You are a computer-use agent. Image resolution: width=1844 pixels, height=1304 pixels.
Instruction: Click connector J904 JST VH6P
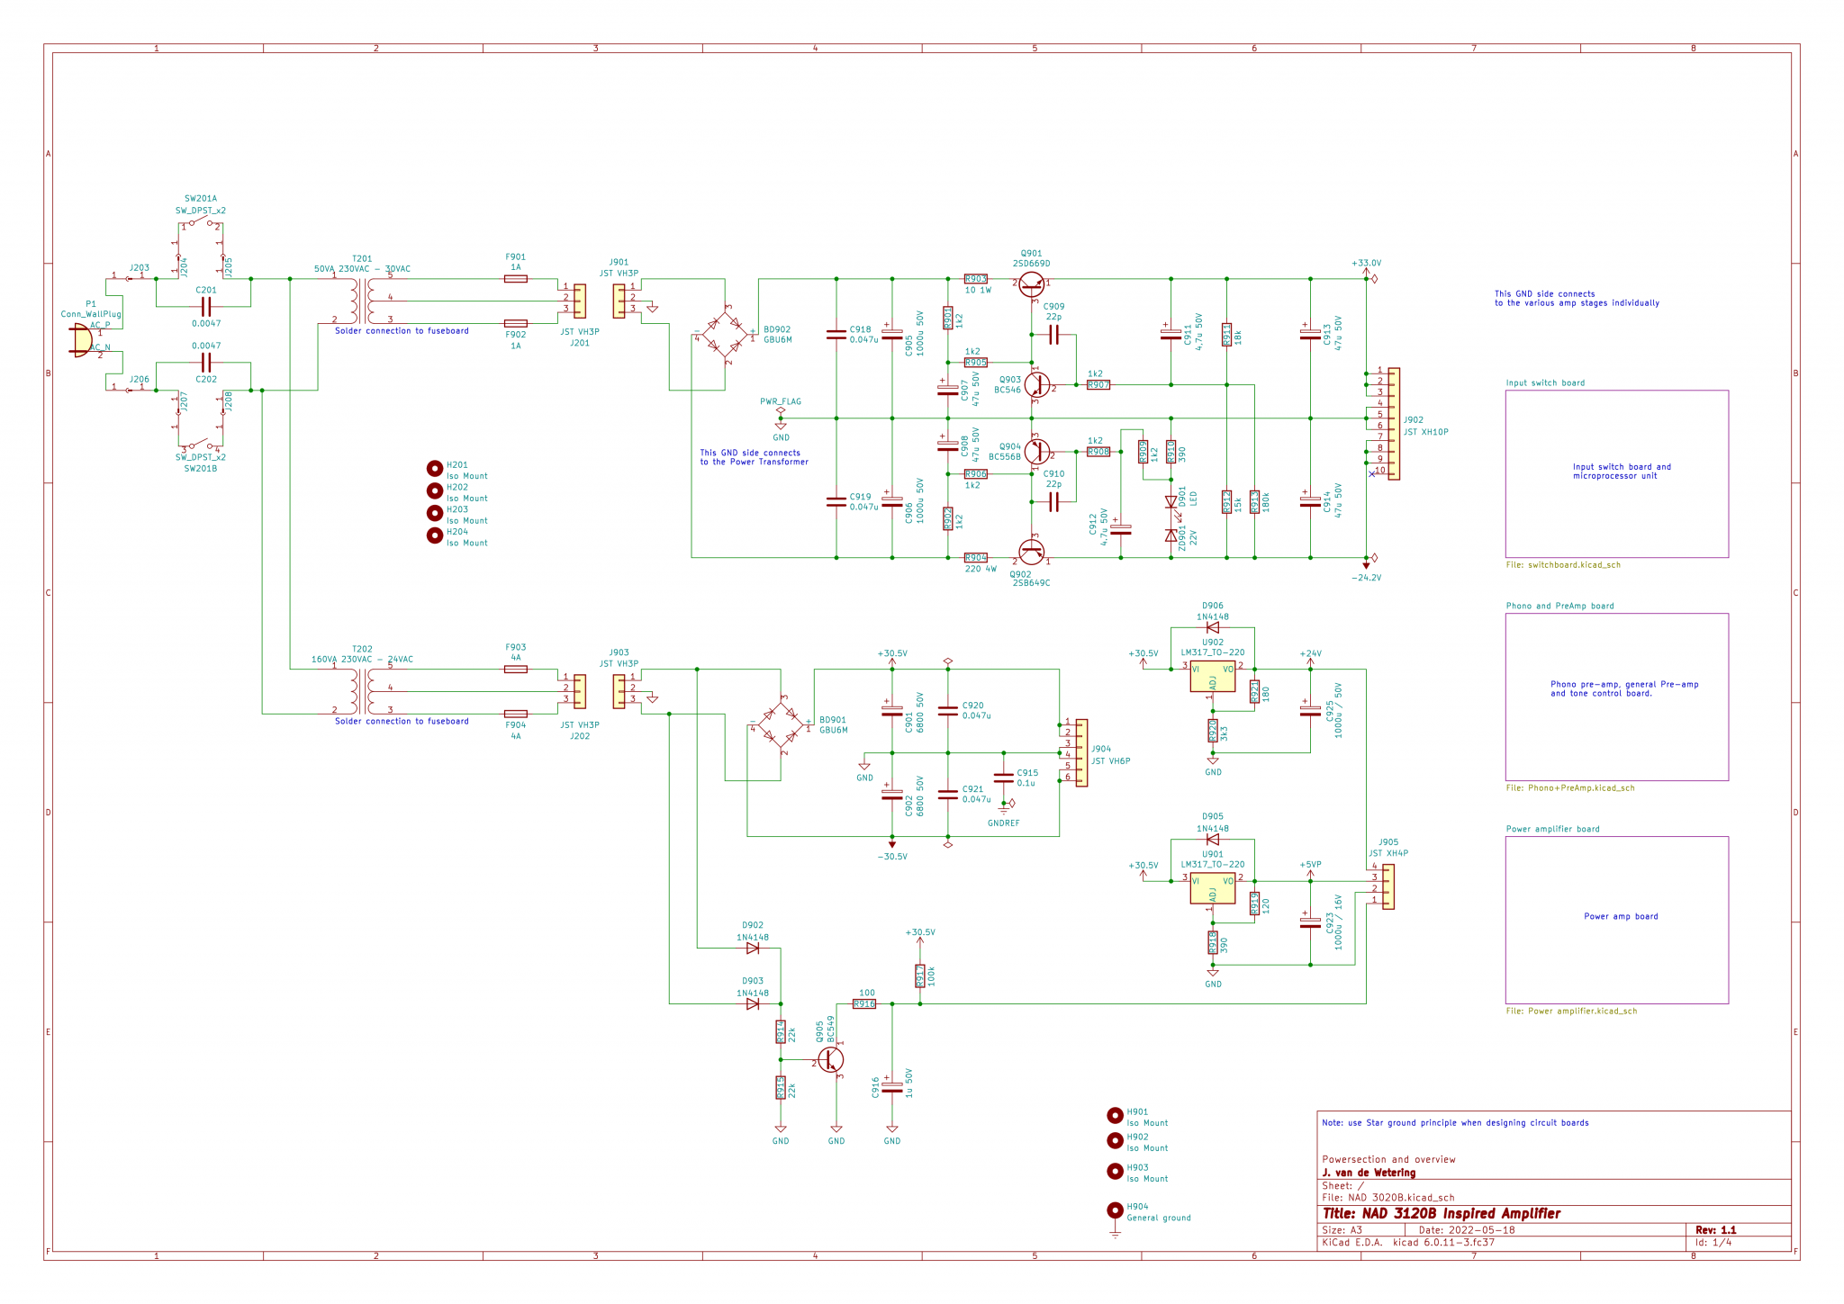click(1080, 752)
